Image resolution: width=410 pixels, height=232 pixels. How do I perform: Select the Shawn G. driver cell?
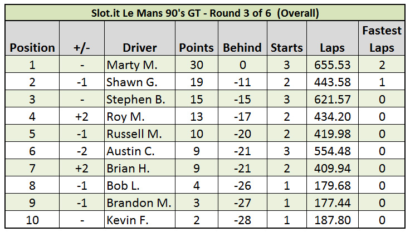pos(133,82)
